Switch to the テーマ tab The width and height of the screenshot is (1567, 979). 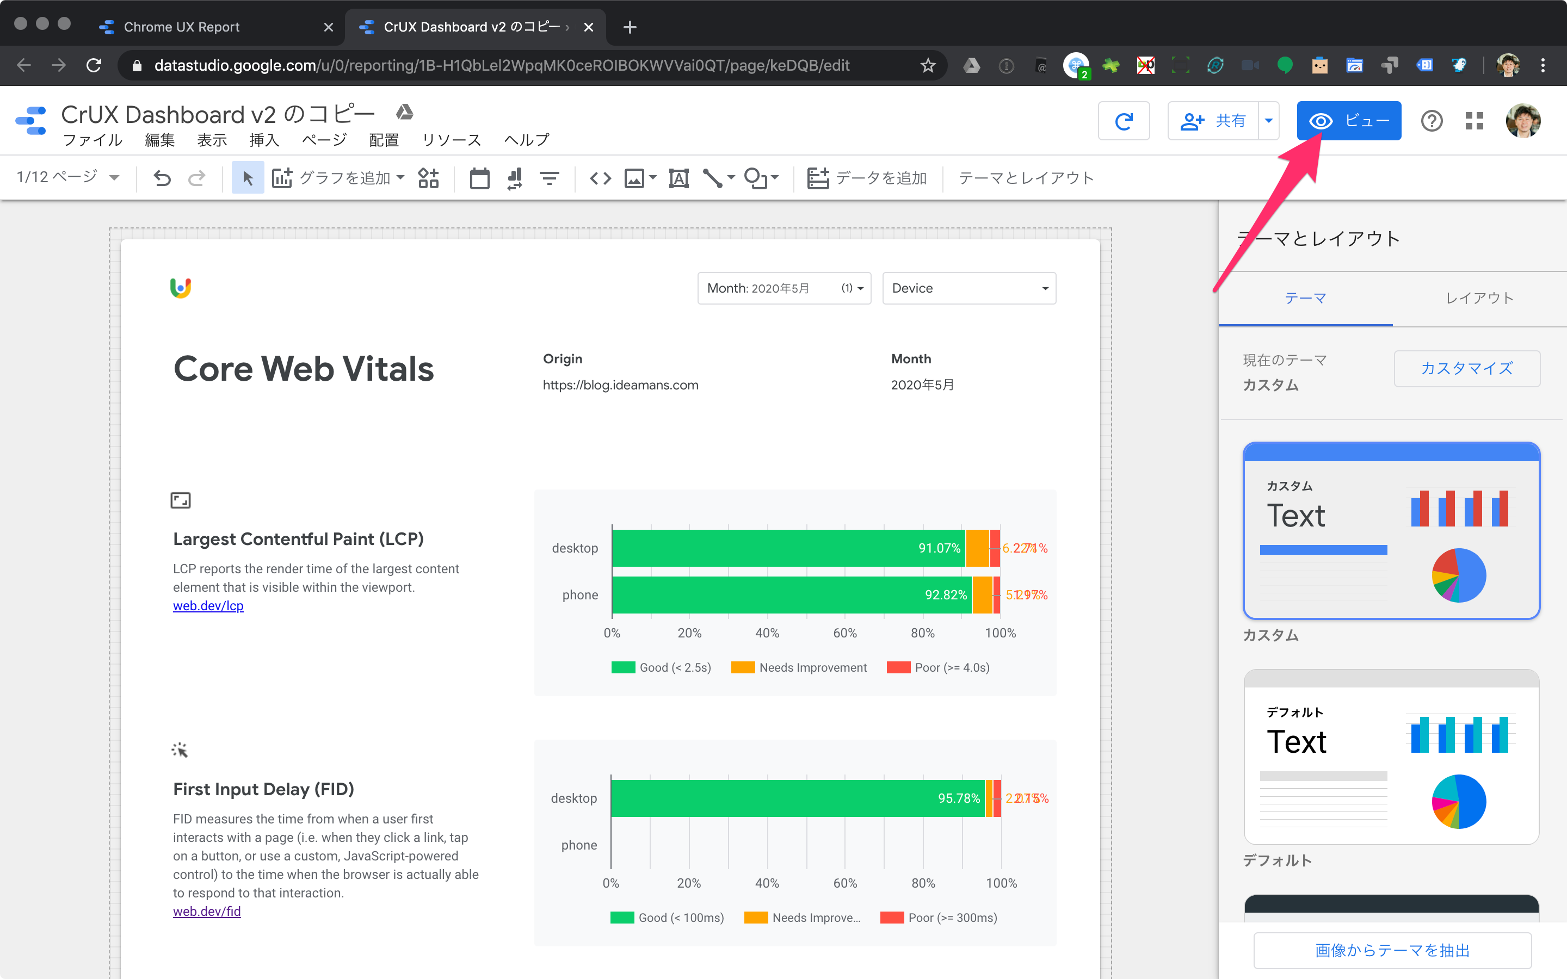1305,298
